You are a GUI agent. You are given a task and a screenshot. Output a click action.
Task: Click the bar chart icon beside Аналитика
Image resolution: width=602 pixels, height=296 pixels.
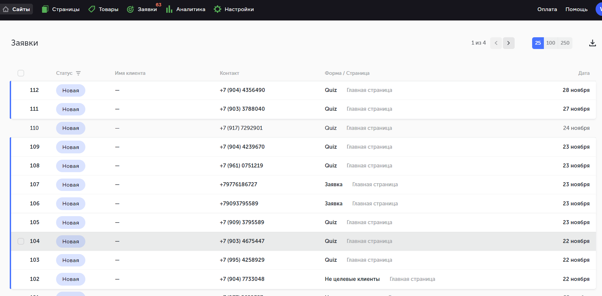coord(169,9)
